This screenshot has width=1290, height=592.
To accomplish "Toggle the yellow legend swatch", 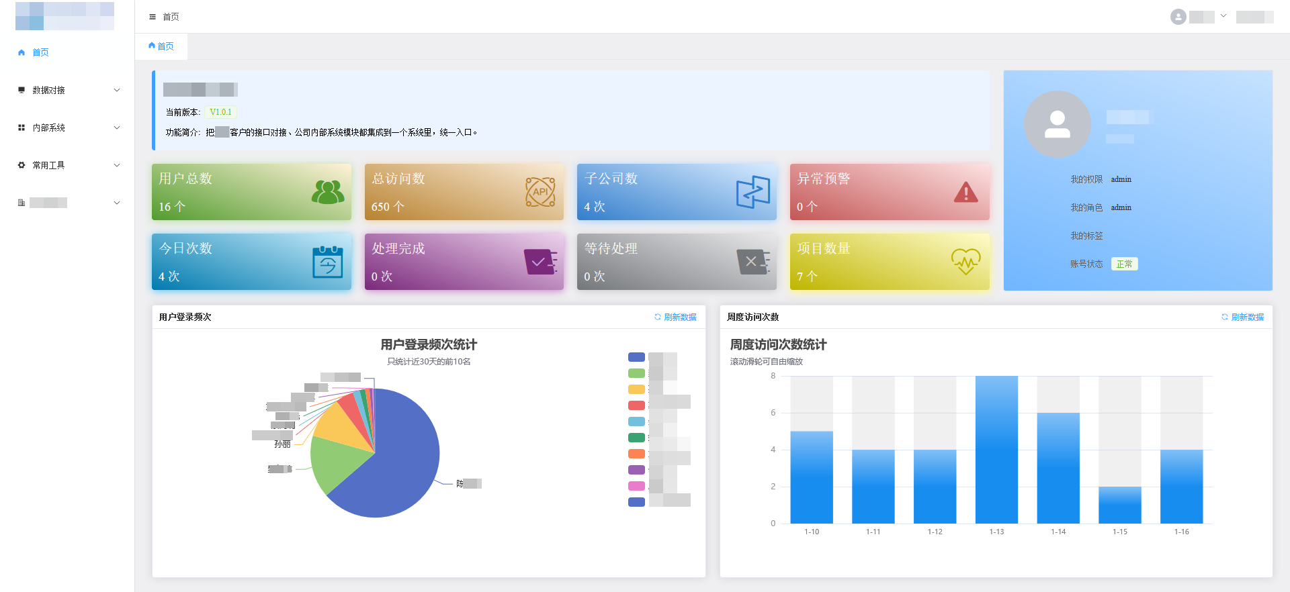I will click(x=636, y=389).
